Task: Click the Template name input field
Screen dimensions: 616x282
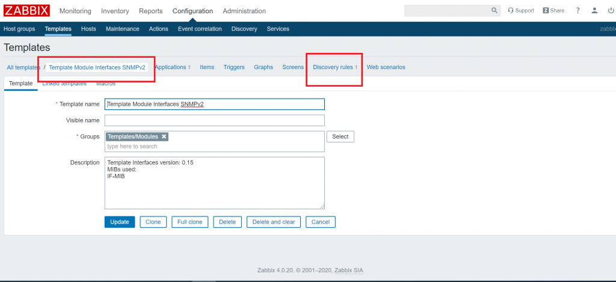Action: tap(215, 104)
